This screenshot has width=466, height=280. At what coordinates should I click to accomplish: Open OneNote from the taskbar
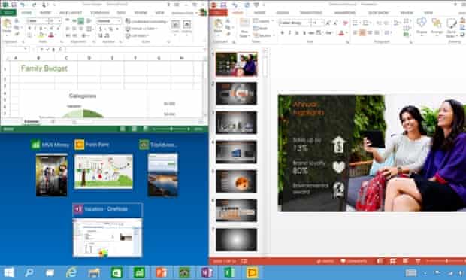tap(207, 272)
